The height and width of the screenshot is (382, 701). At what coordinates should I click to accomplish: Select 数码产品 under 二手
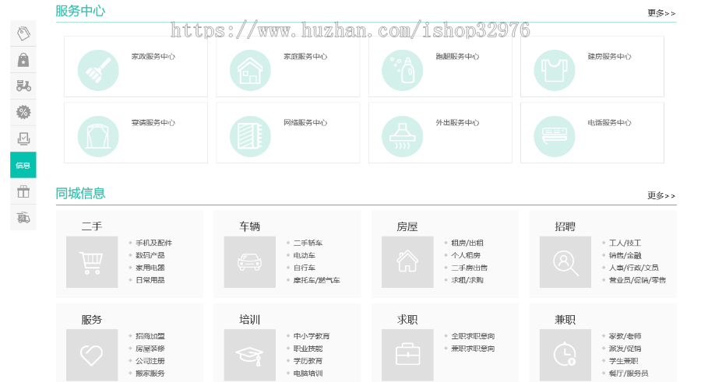point(150,255)
